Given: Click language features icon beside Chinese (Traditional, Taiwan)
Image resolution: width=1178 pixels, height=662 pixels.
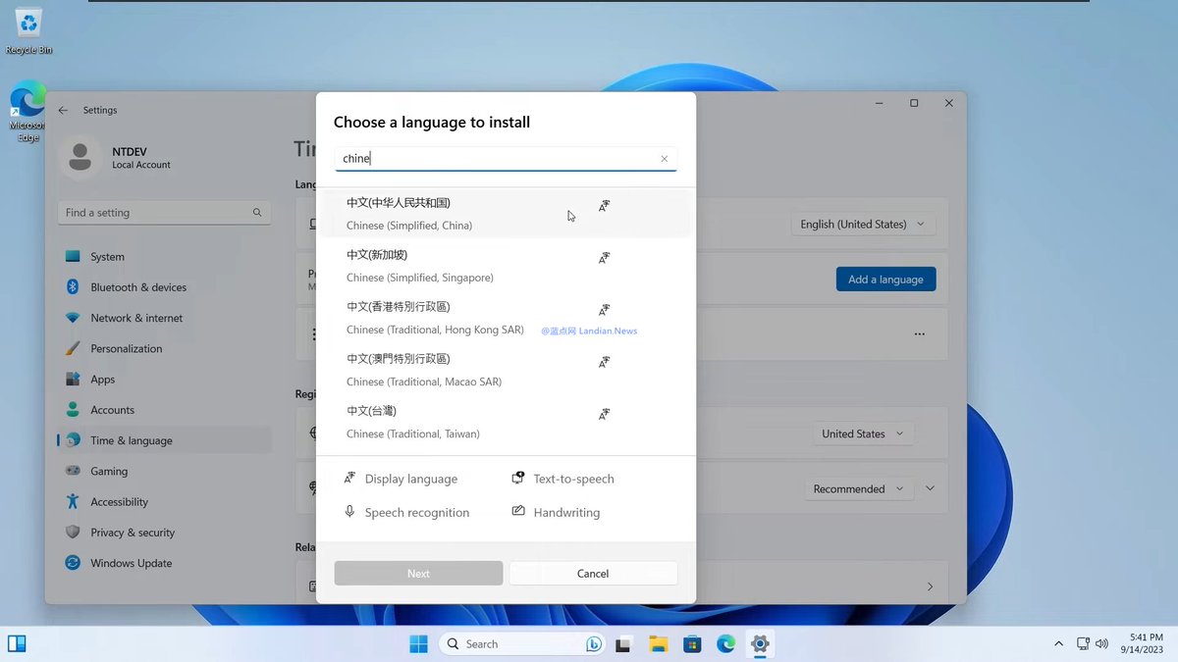Looking at the screenshot, I should click(x=605, y=414).
